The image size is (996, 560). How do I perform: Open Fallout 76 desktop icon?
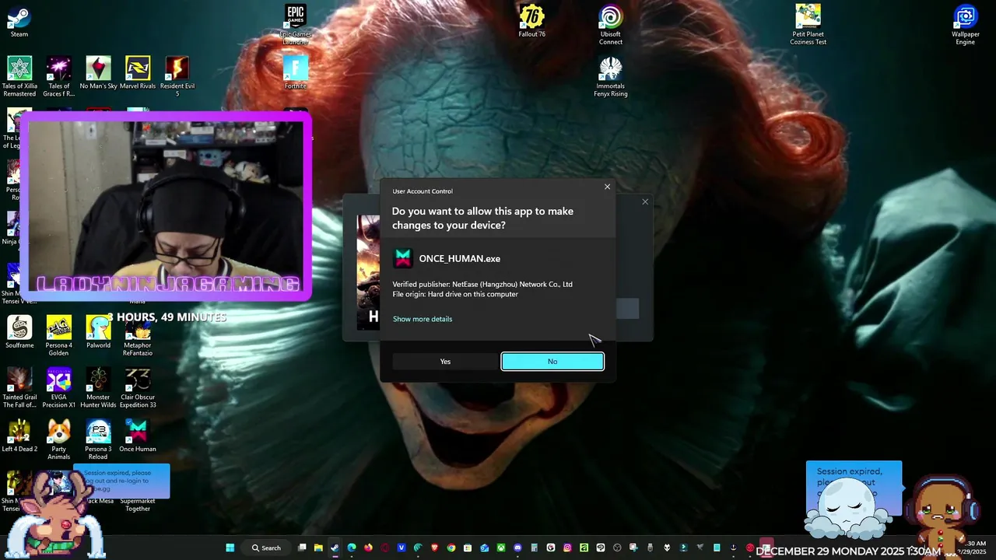pos(532,22)
